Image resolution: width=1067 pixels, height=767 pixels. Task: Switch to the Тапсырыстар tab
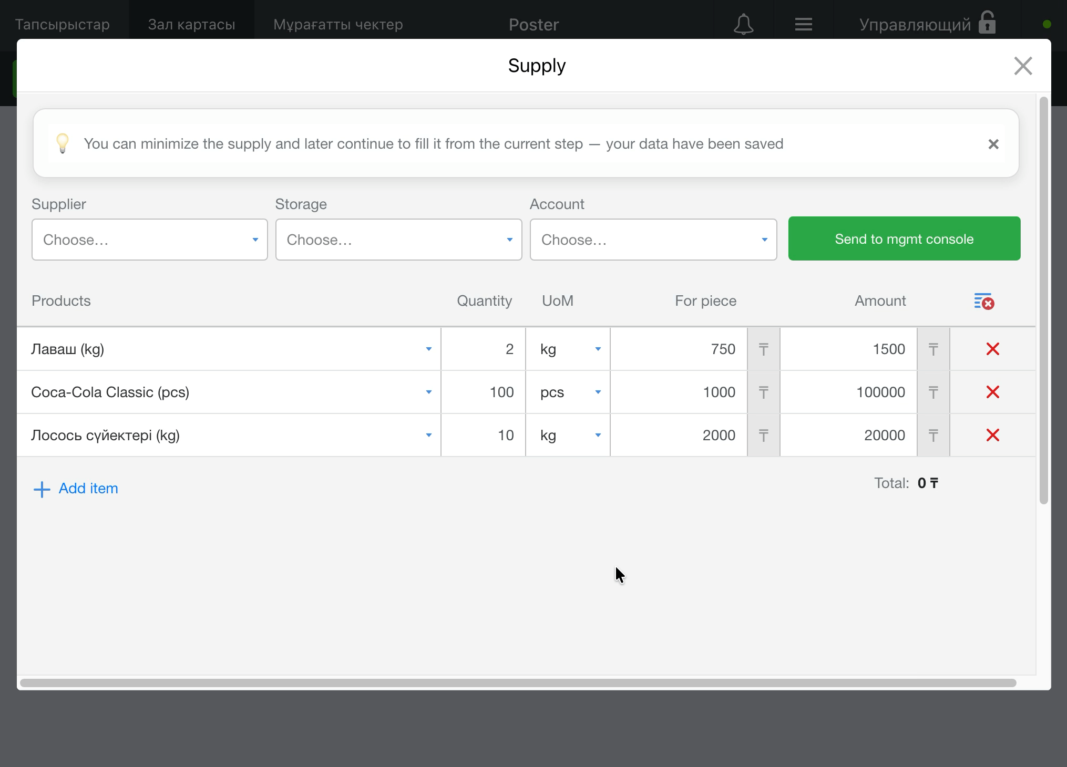[x=63, y=24]
